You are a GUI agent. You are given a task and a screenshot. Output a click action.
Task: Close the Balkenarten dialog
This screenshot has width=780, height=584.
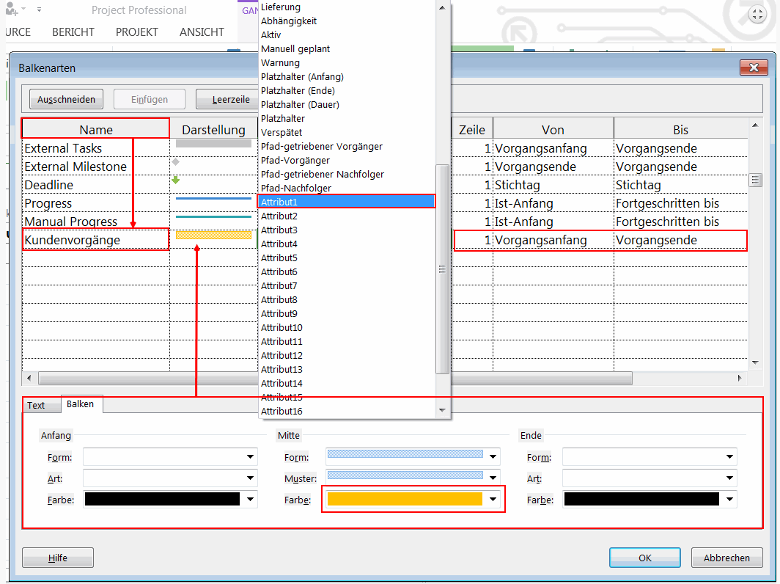pos(753,67)
